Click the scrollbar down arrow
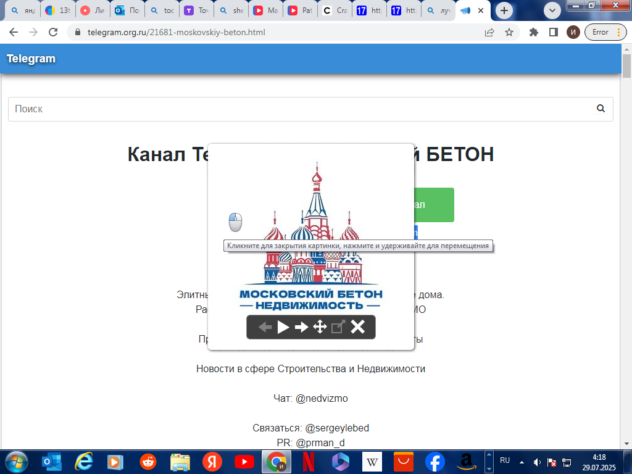The width and height of the screenshot is (632, 474). [627, 444]
